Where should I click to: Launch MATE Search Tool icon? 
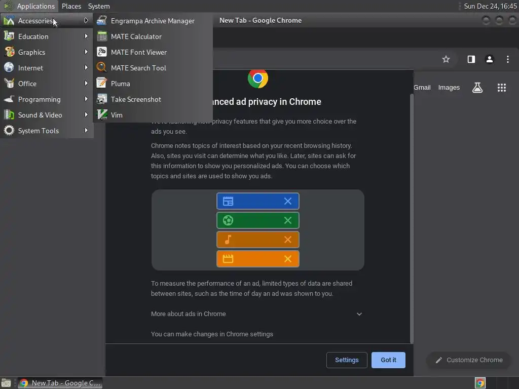point(101,68)
